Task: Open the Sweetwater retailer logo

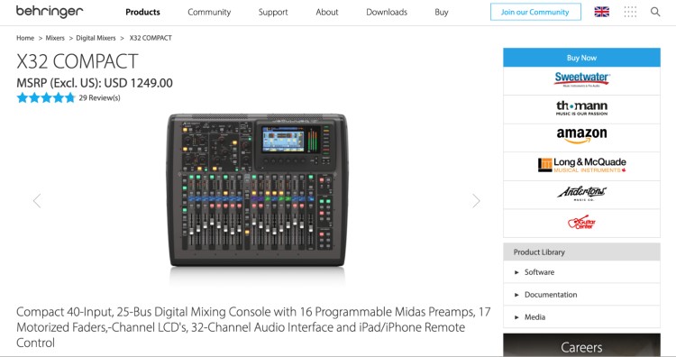Action: pos(581,79)
